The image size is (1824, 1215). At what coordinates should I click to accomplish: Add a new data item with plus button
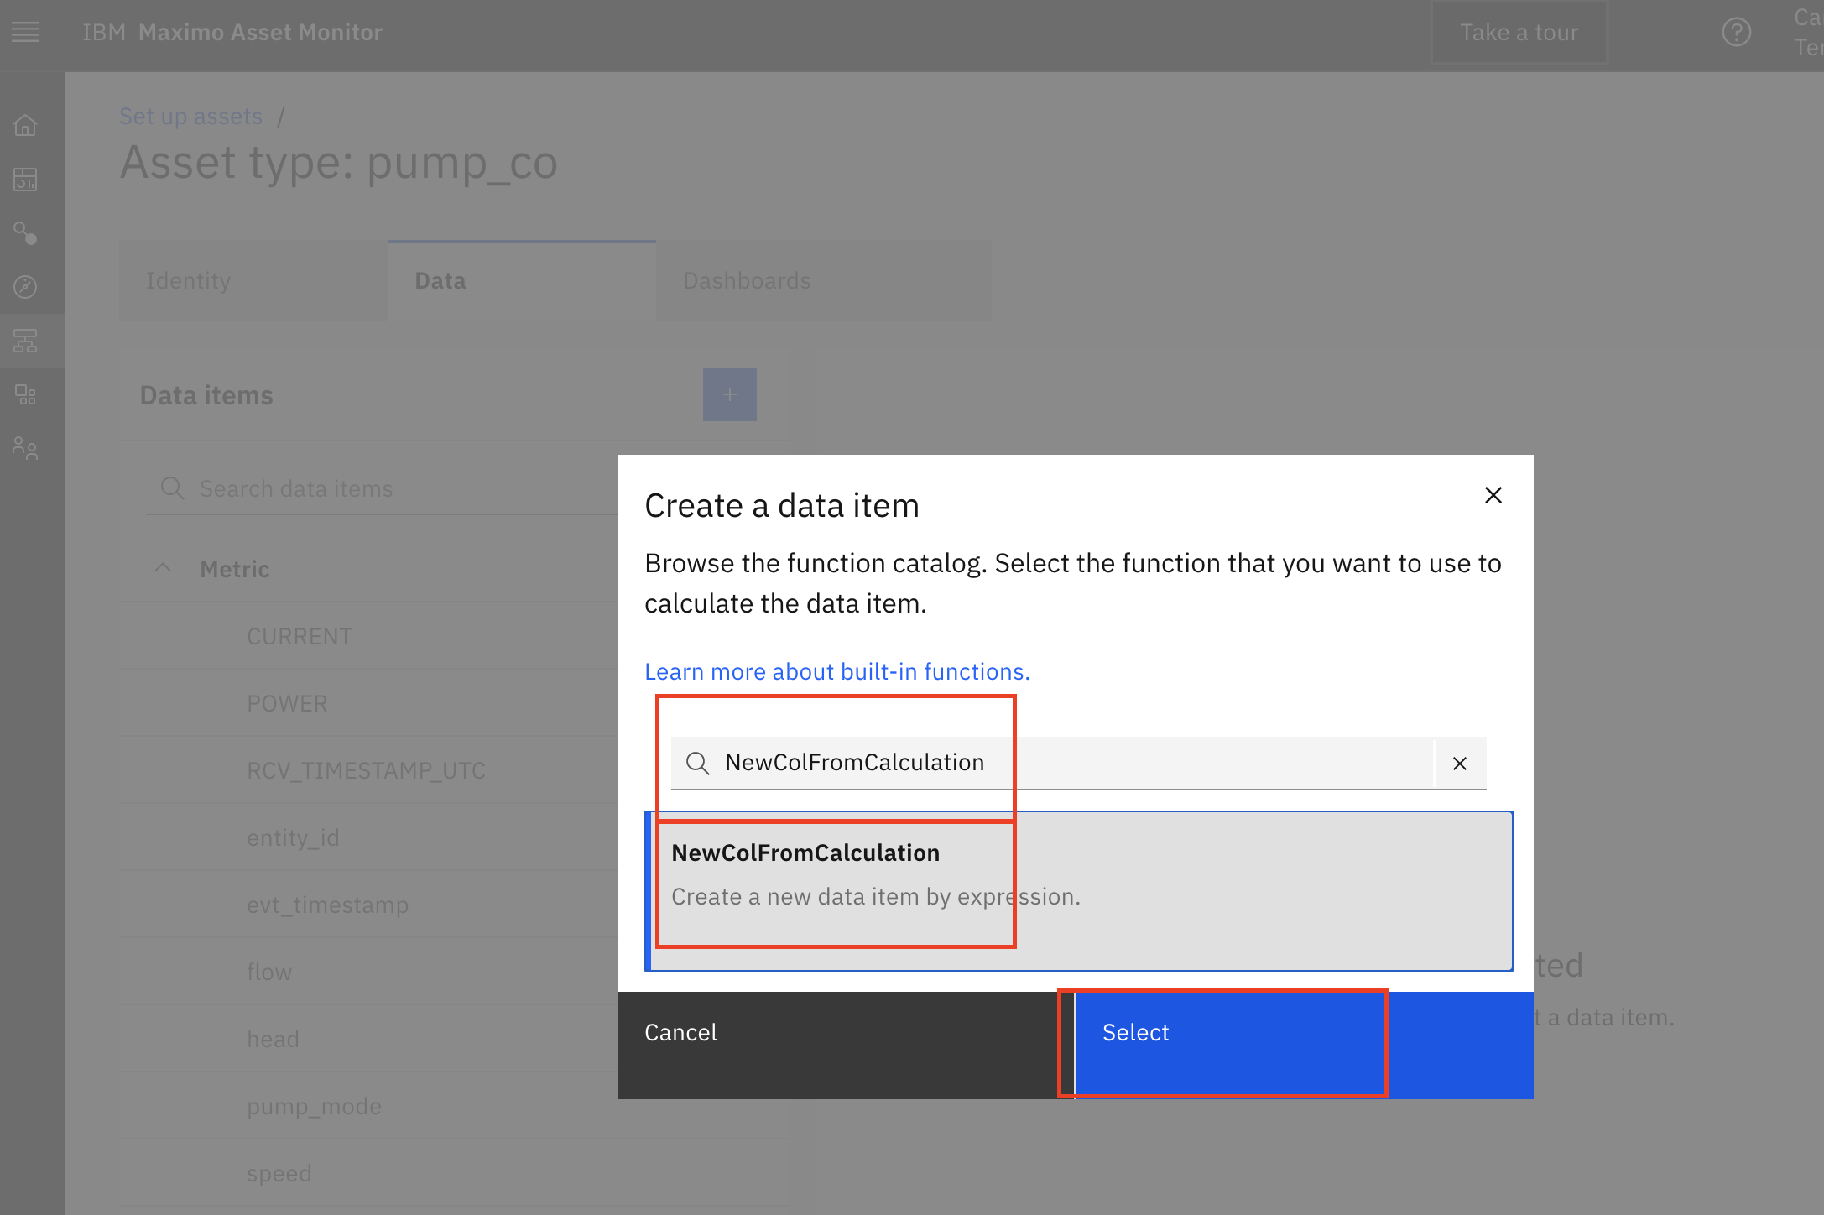(730, 394)
